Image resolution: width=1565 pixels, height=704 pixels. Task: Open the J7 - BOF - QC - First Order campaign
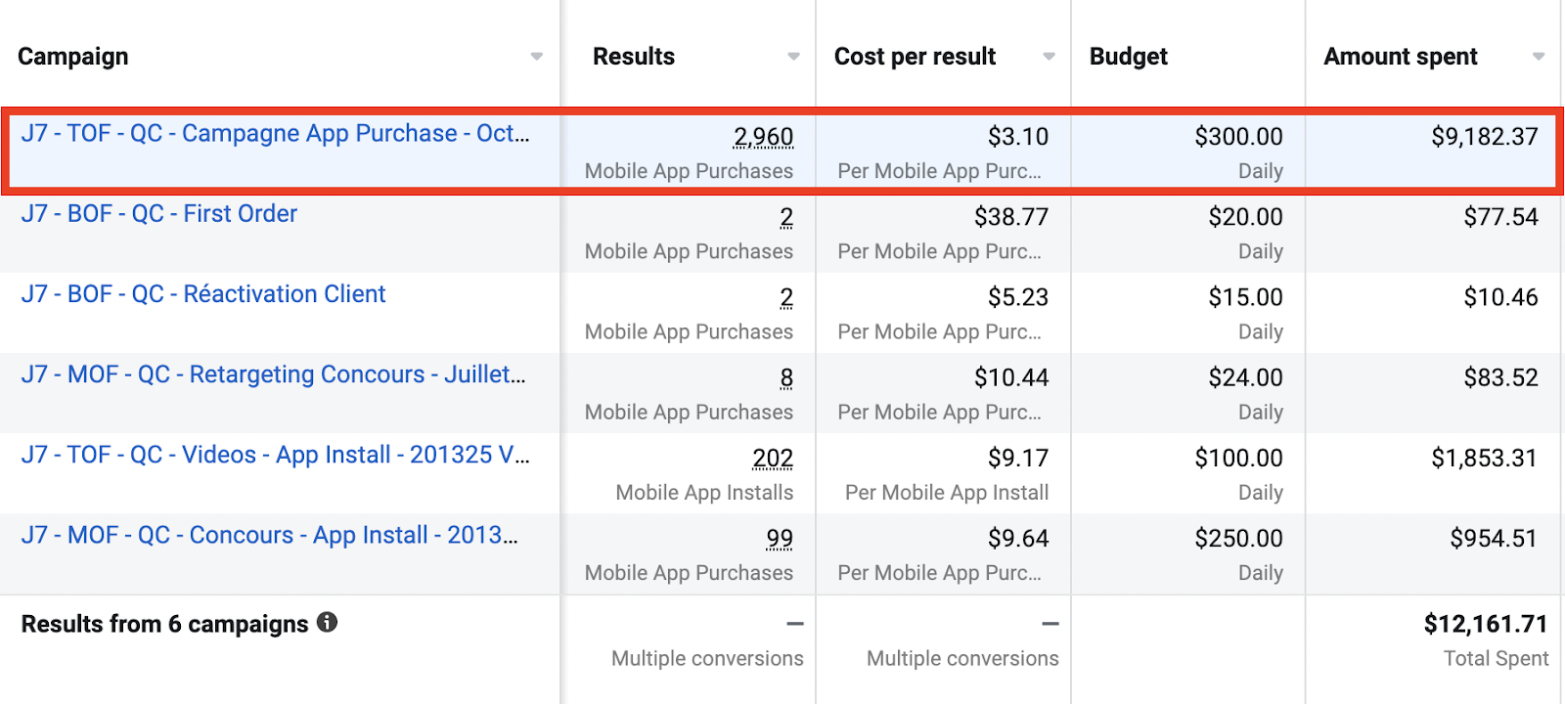tap(159, 214)
